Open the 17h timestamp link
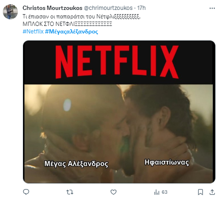Screen dimensions: 220x197 tap(141, 8)
